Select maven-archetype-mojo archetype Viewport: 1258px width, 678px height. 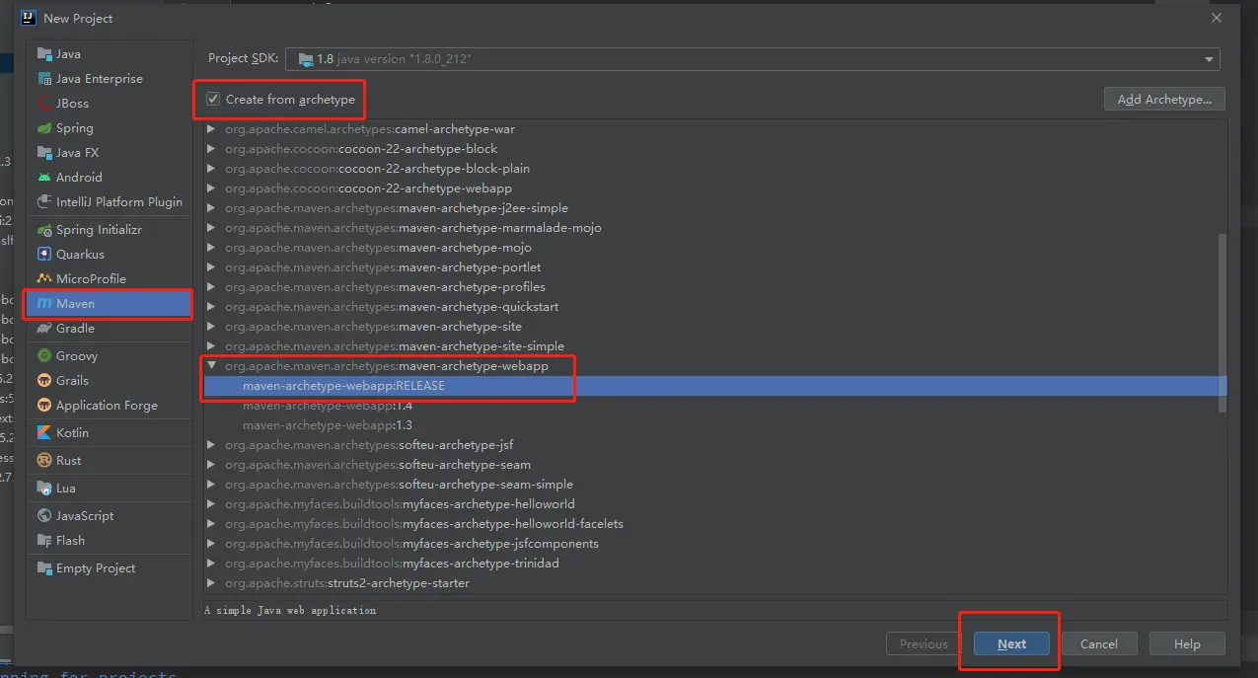coord(711,248)
